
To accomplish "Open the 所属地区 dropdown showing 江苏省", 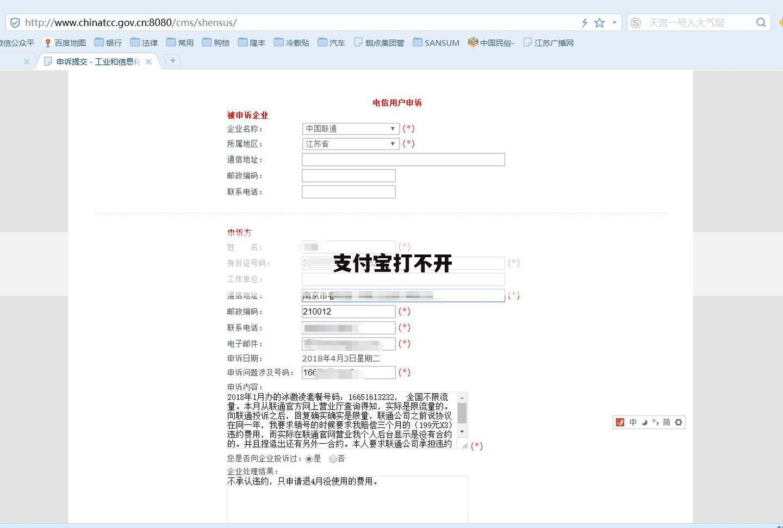I will pos(351,144).
